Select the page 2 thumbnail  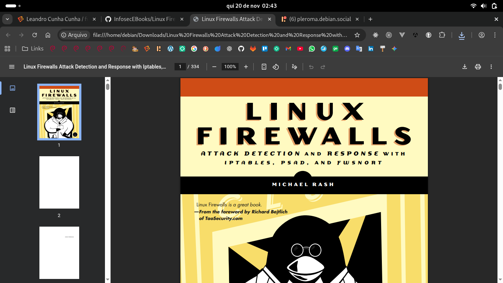click(59, 182)
